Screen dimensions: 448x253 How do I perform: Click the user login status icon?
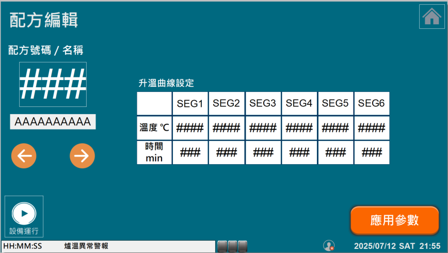point(329,246)
